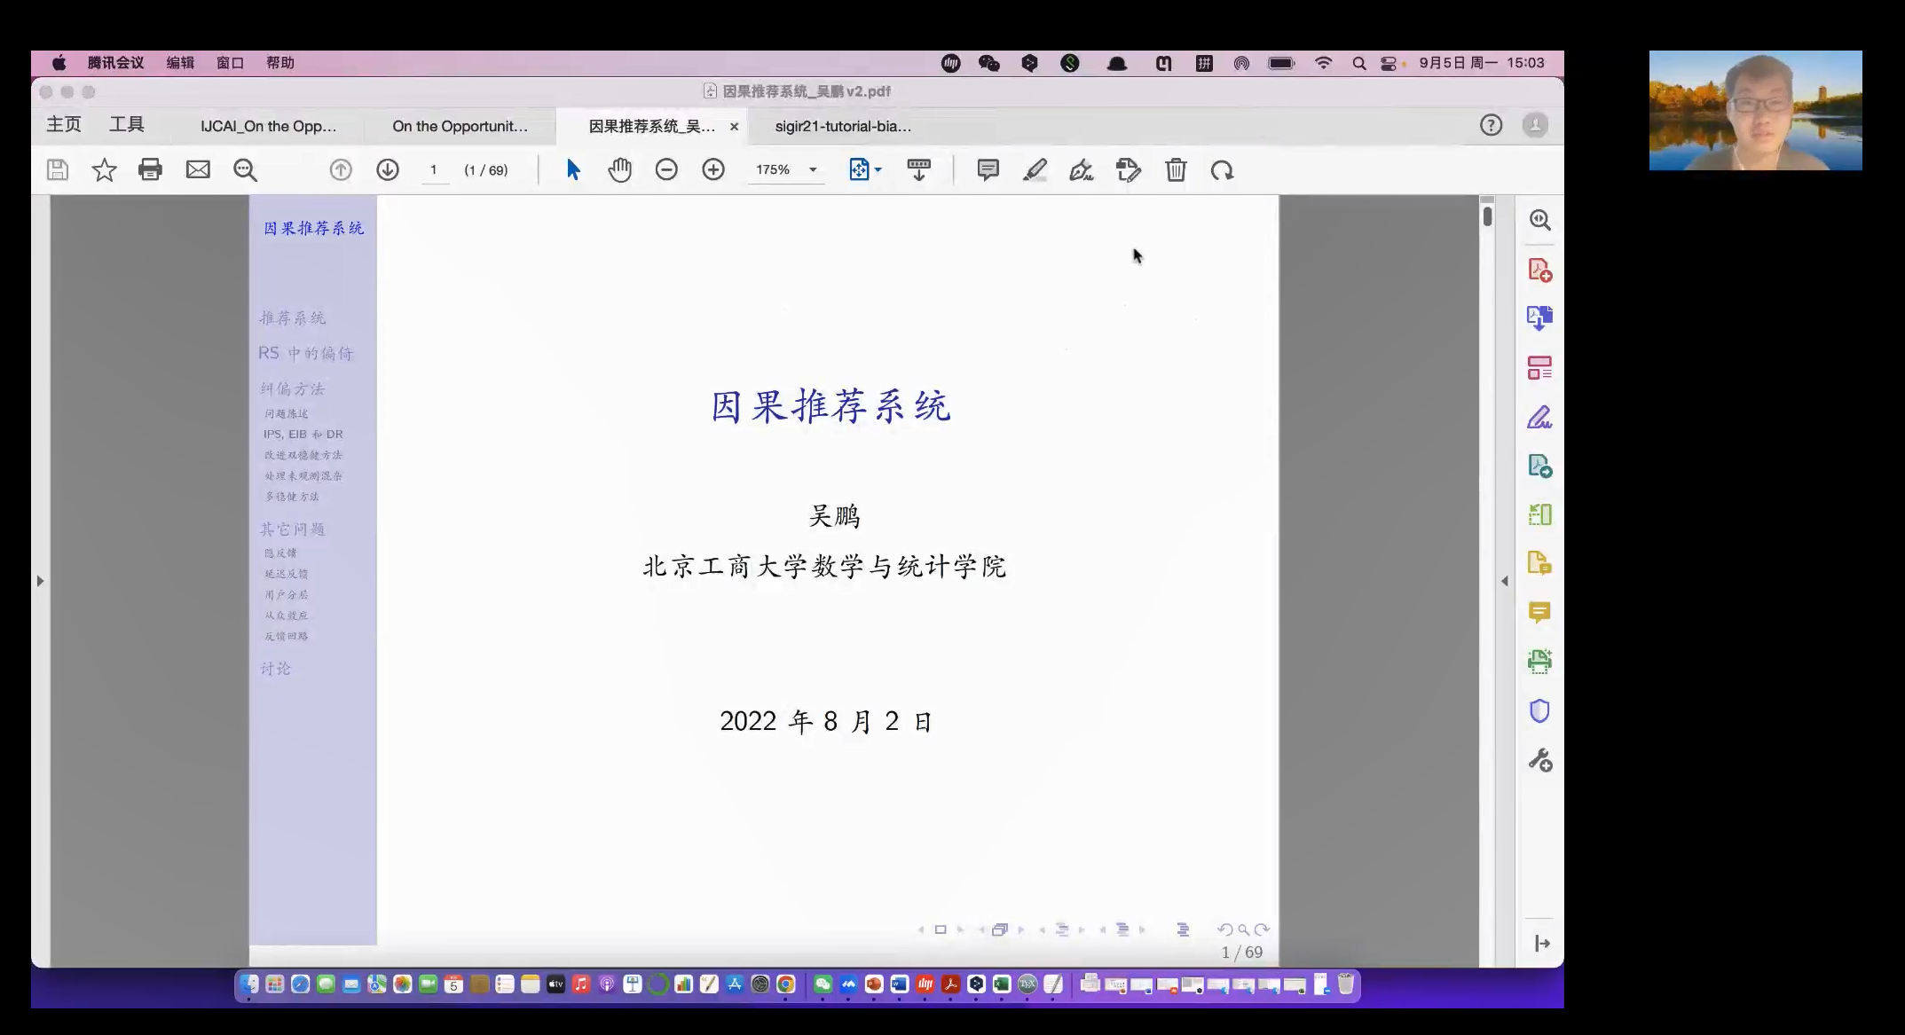1905x1035 pixels.
Task: Open the zoom level dropdown arrow
Action: [x=813, y=169]
